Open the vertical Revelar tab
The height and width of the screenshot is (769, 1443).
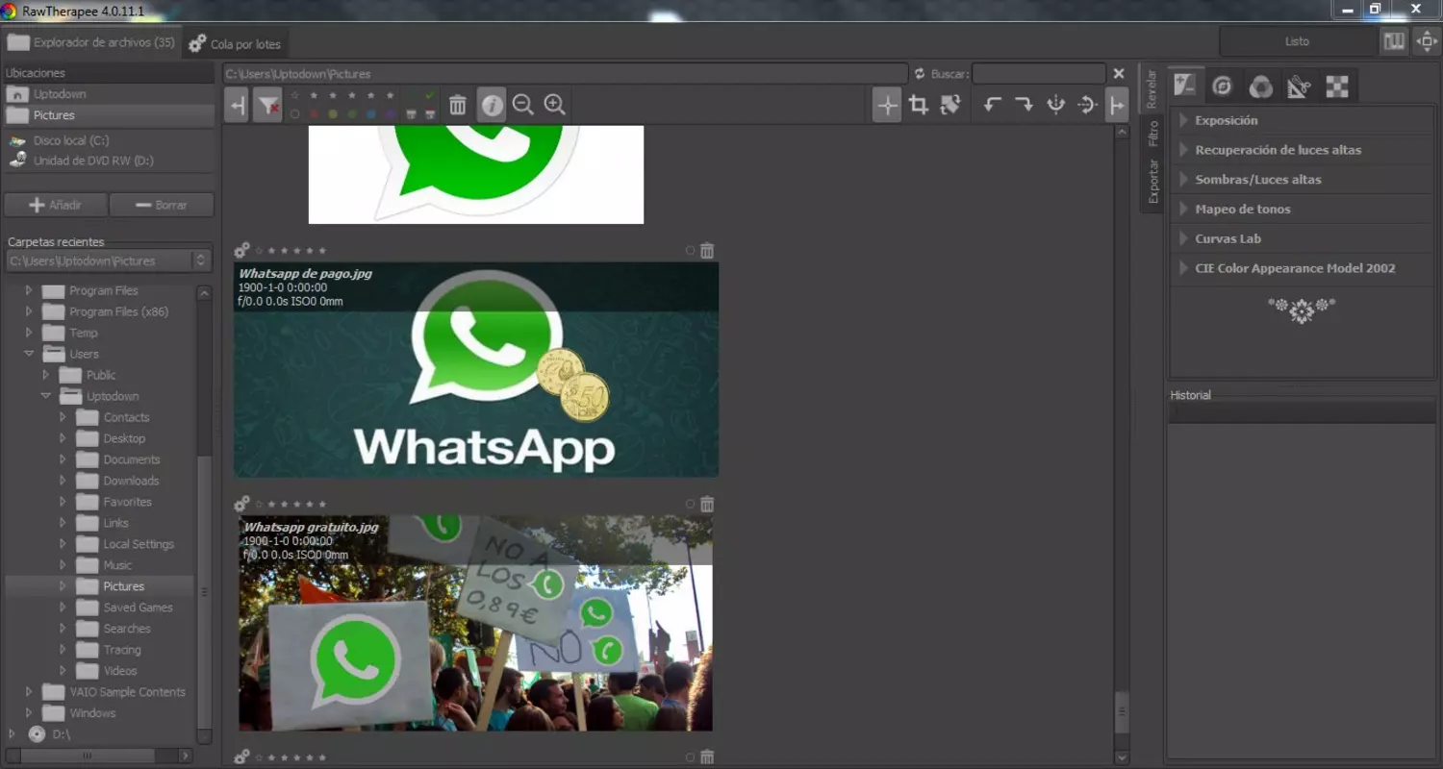click(1152, 89)
